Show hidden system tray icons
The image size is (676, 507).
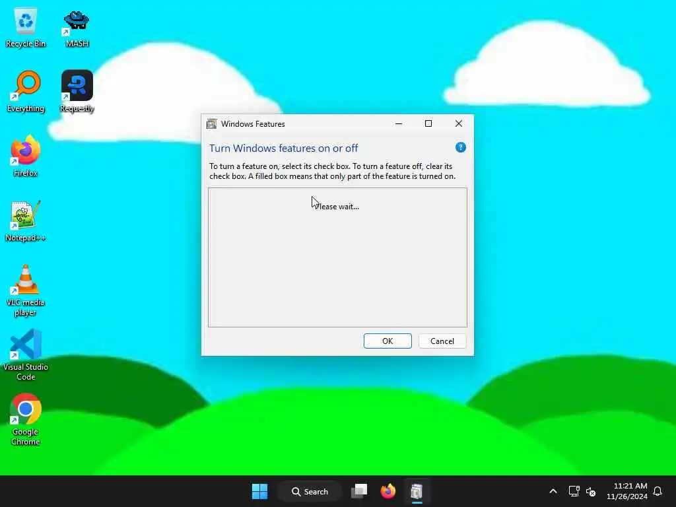[553, 491]
